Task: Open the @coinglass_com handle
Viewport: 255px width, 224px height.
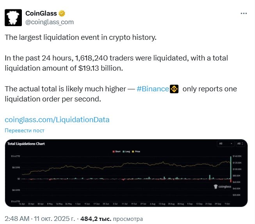Action: pyautogui.click(x=50, y=22)
